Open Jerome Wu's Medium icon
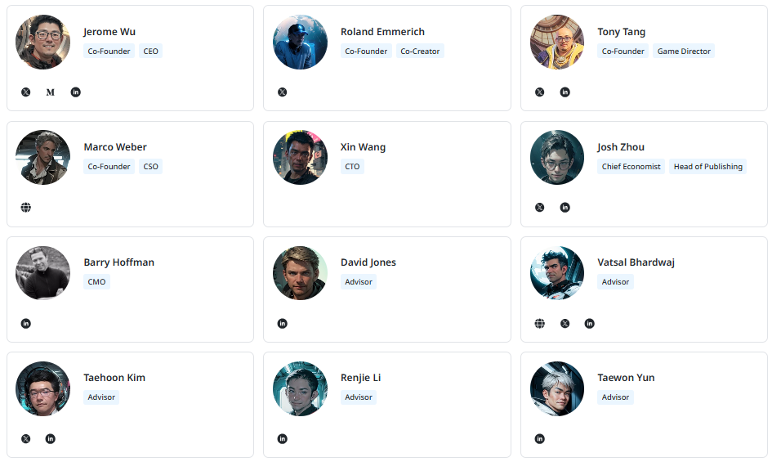Viewport: 772px width, 462px height. [51, 92]
